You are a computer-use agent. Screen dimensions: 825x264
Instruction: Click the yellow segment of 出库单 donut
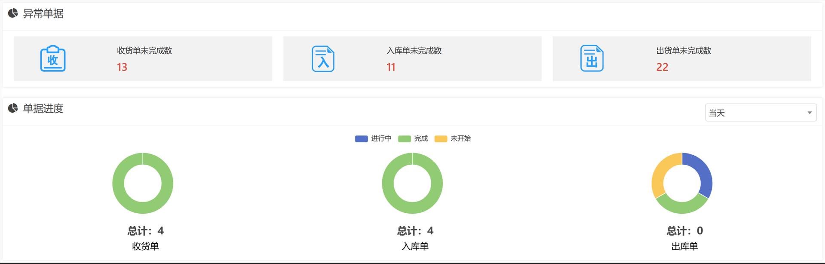[660, 172]
